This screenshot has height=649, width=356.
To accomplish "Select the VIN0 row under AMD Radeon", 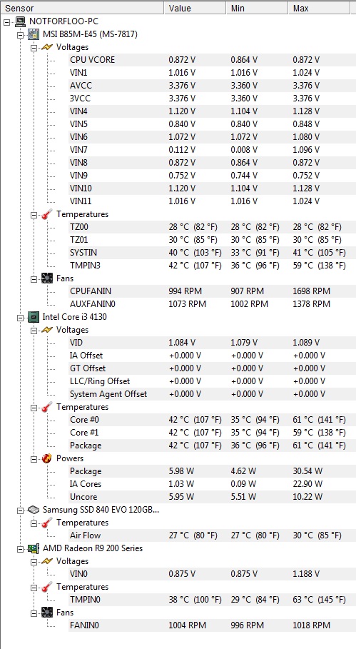I will [x=212, y=573].
